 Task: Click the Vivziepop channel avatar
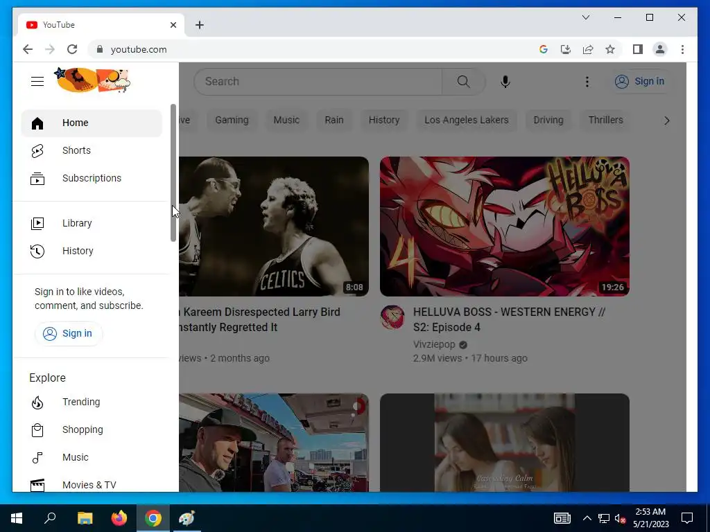pyautogui.click(x=392, y=317)
